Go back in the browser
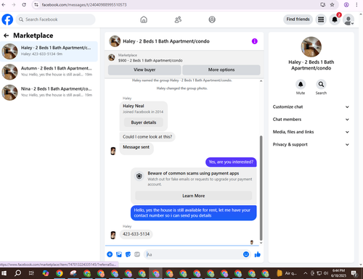The height and width of the screenshot is (279, 363). click(x=4, y=4)
